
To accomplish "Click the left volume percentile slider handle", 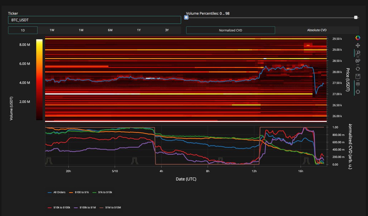I will 186,17.
